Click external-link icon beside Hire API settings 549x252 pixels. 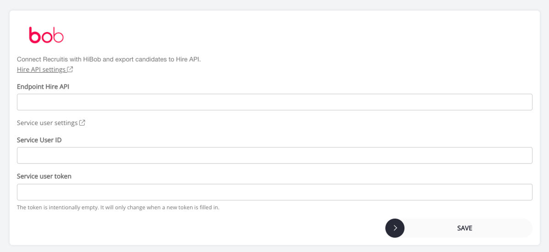[x=70, y=69]
